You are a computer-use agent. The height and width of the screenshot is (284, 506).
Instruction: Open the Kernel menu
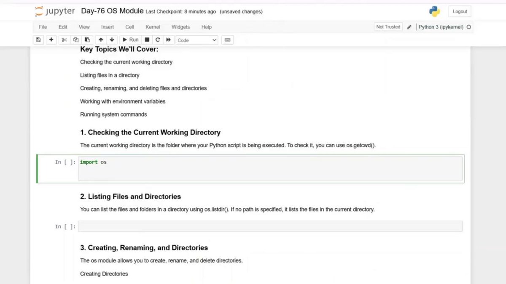point(153,27)
